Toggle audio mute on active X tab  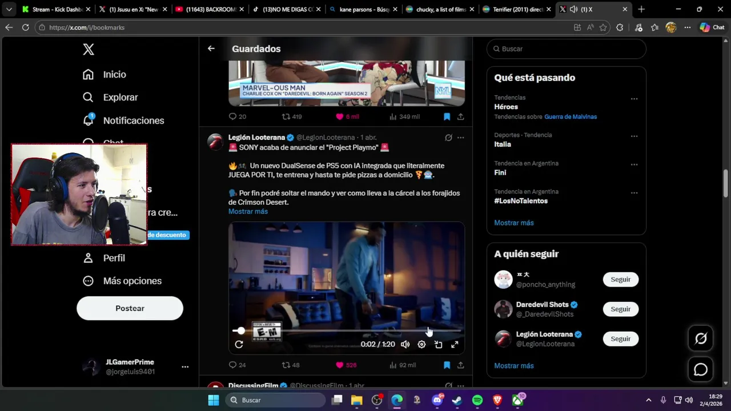(573, 9)
